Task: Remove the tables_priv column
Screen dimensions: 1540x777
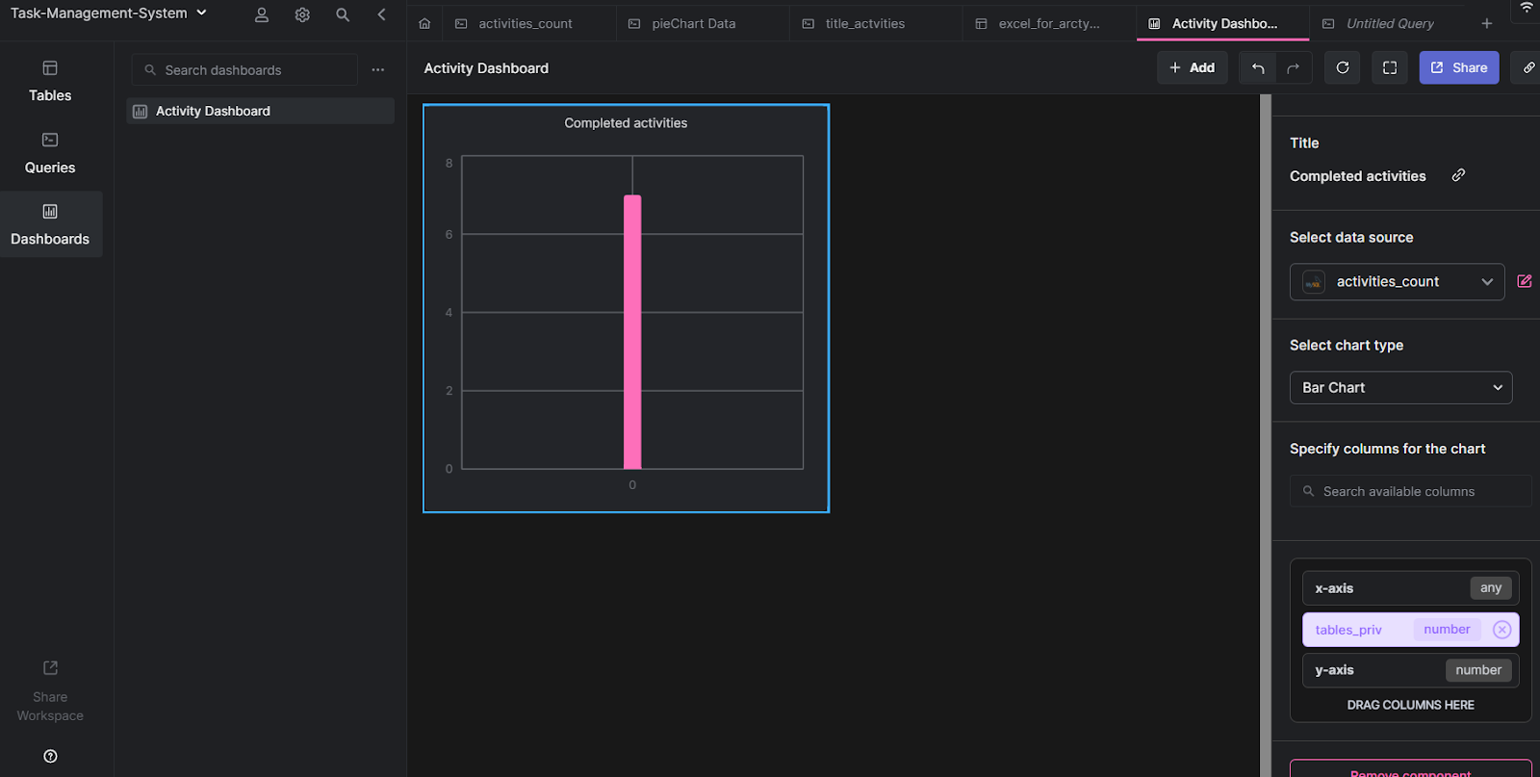Action: [x=1501, y=630]
